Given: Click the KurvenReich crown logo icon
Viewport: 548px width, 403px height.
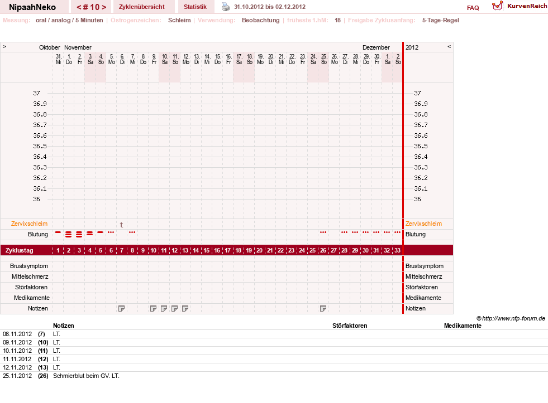Looking at the screenshot, I should coord(497,6).
